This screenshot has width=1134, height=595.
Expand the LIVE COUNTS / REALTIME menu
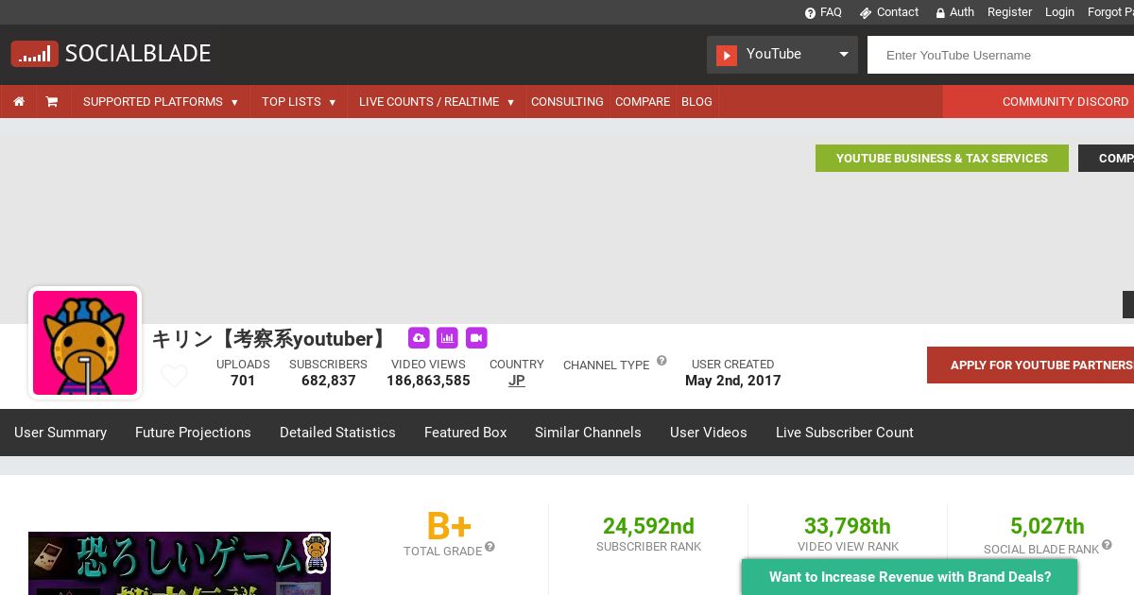pos(437,102)
